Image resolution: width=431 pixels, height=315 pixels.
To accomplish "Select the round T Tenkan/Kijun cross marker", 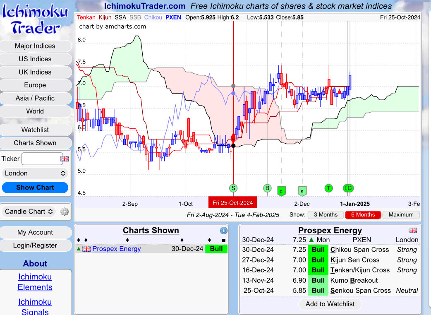I will coord(328,188).
